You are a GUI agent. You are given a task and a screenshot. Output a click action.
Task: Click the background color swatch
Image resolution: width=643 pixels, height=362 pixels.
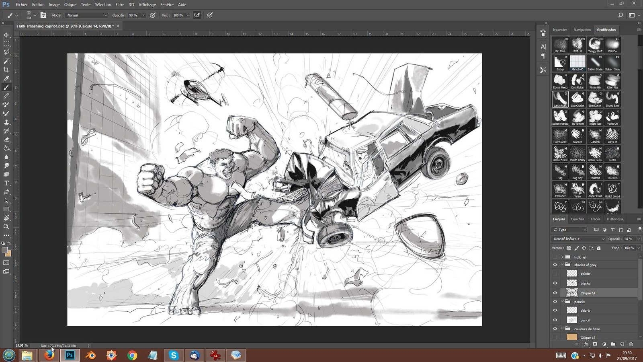click(8, 254)
